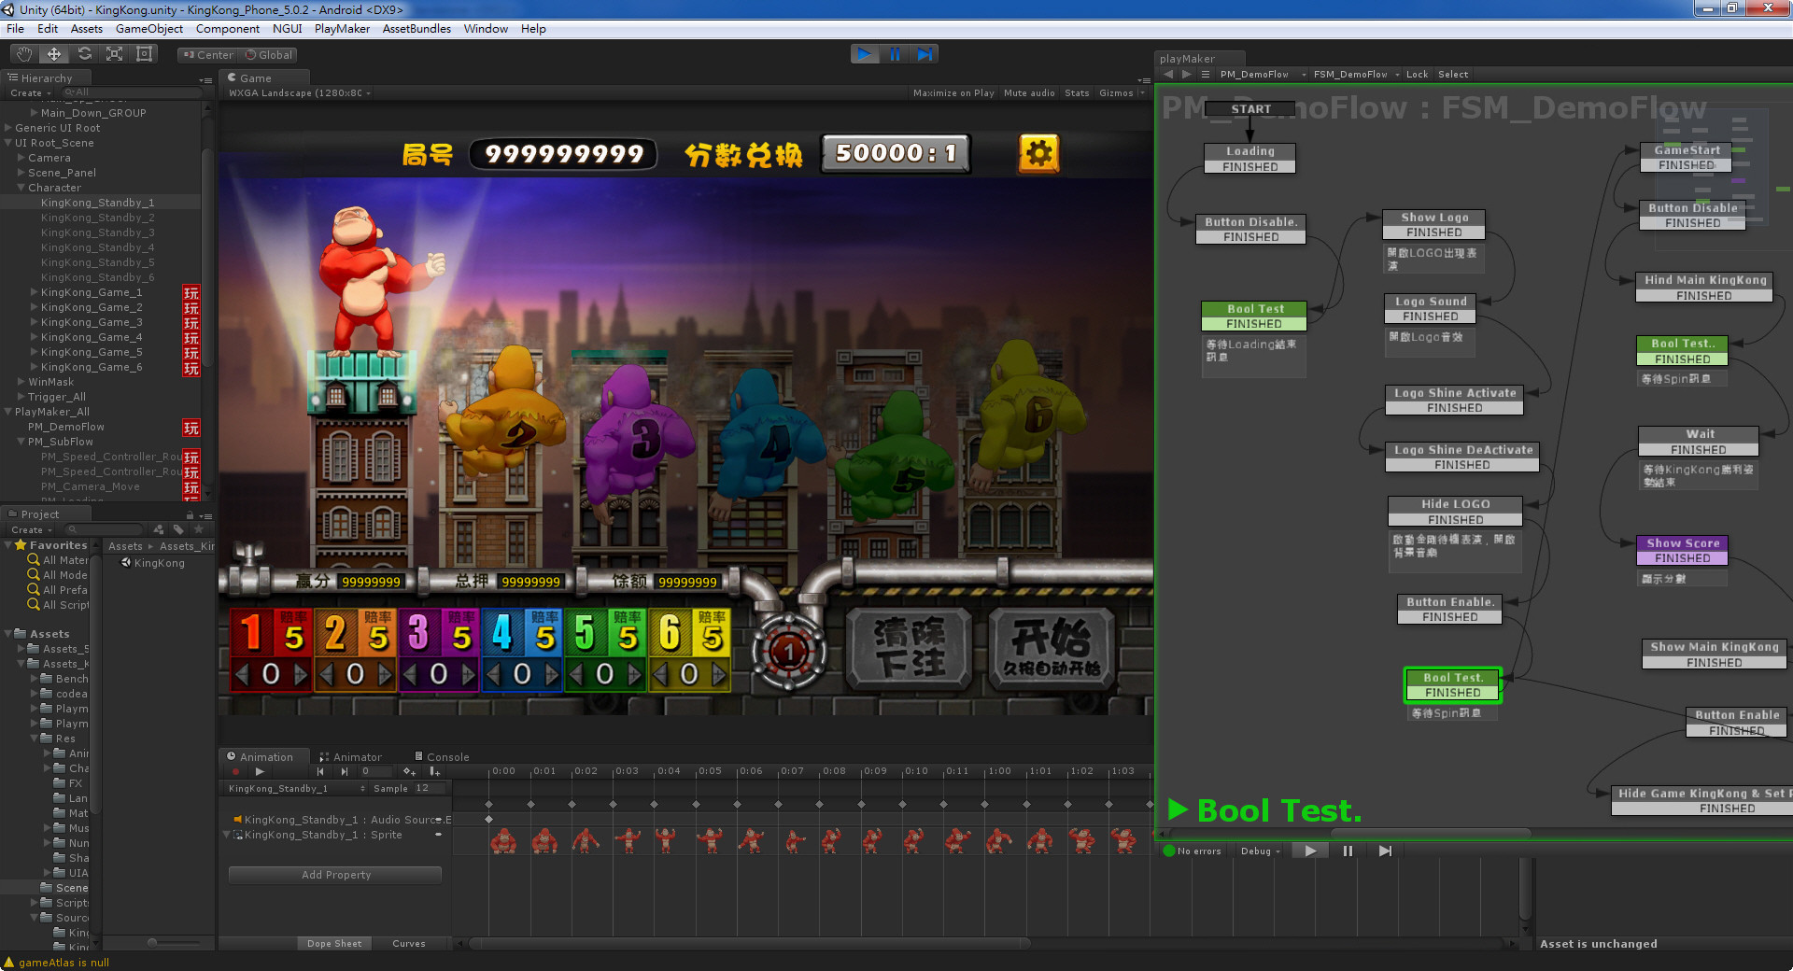Toggle Mute audio in Game view
1793x971 pixels.
[x=1029, y=93]
